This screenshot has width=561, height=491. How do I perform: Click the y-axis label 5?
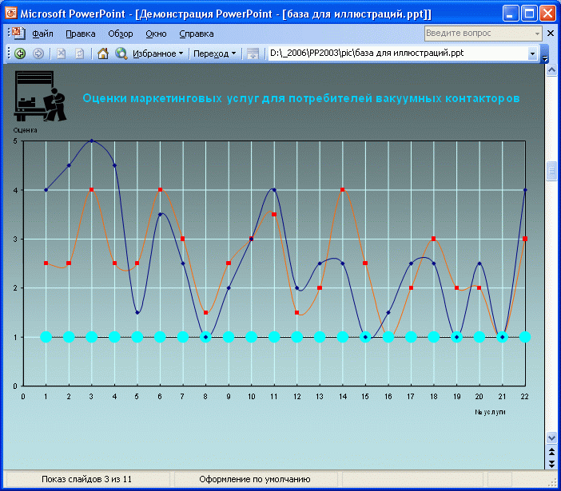(15, 141)
